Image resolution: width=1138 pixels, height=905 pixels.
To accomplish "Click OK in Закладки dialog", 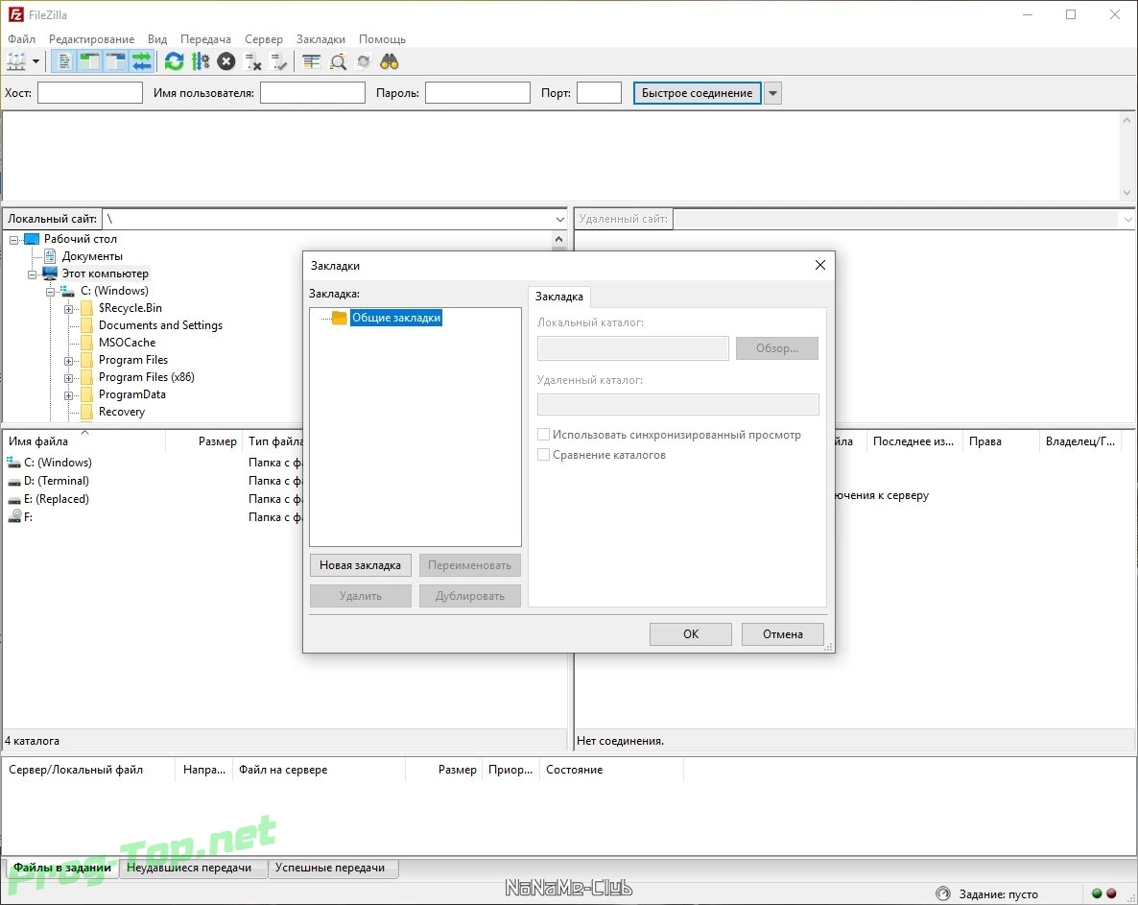I will point(690,634).
